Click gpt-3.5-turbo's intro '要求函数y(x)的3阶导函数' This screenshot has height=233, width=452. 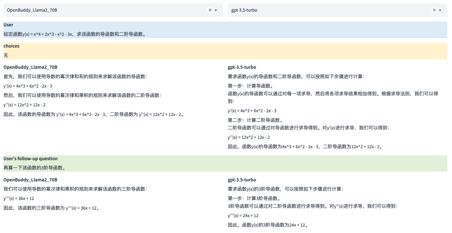[x=285, y=189]
